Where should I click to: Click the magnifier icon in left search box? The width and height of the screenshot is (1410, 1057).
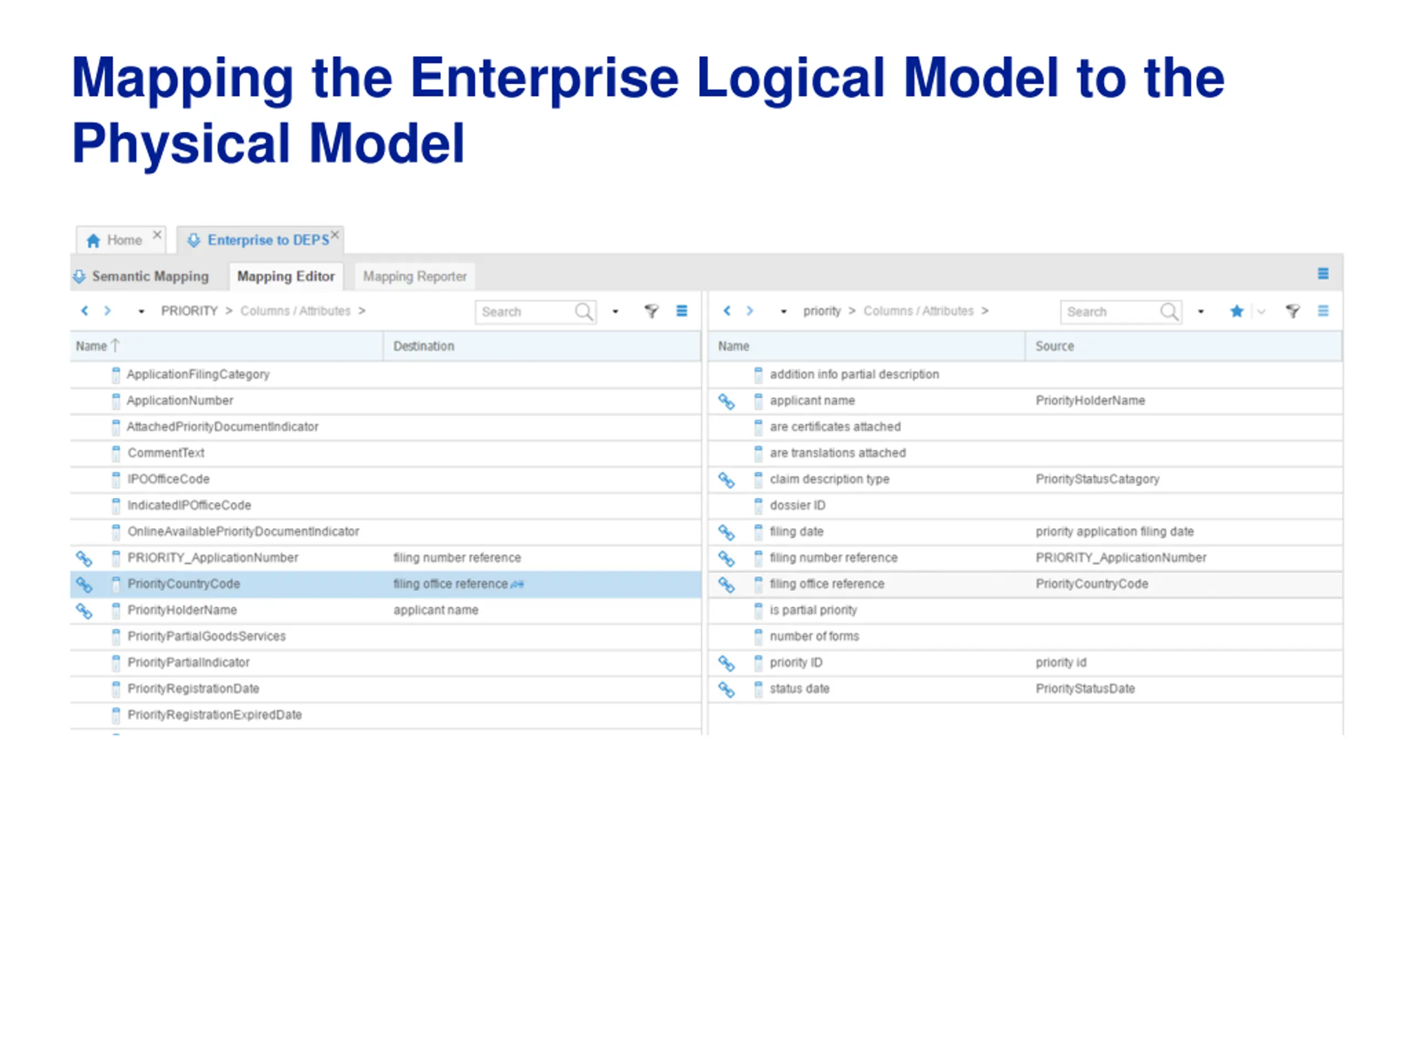tap(584, 312)
